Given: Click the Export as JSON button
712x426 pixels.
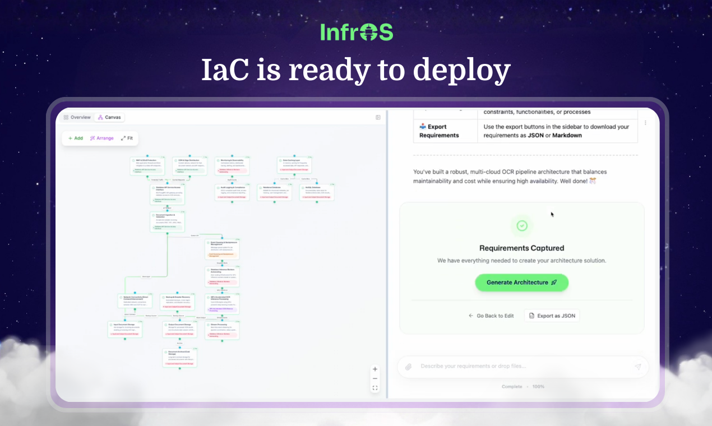Looking at the screenshot, I should (x=552, y=315).
